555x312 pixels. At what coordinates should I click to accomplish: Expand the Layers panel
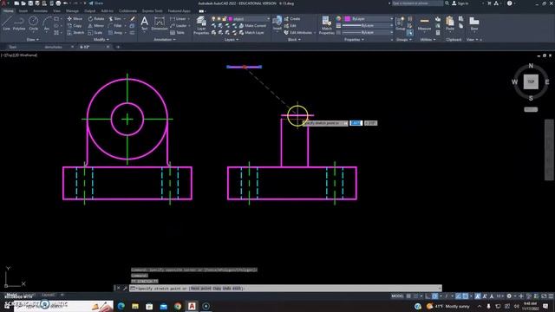232,40
